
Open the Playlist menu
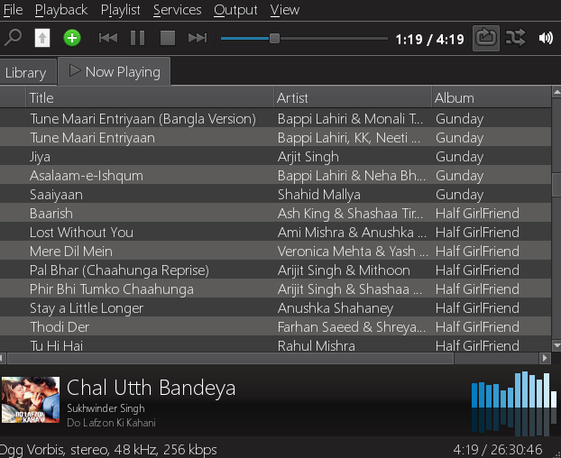[x=121, y=10]
